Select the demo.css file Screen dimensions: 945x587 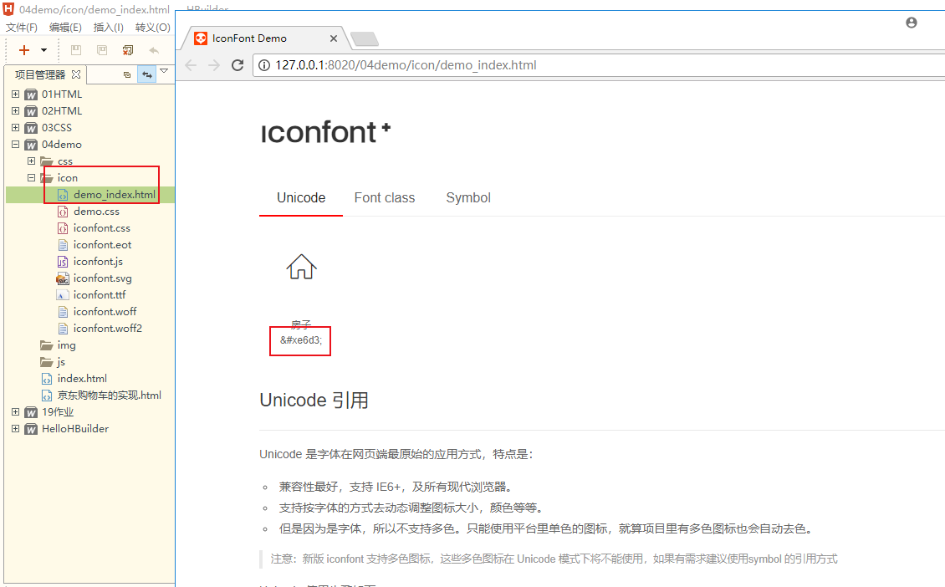[x=96, y=212]
